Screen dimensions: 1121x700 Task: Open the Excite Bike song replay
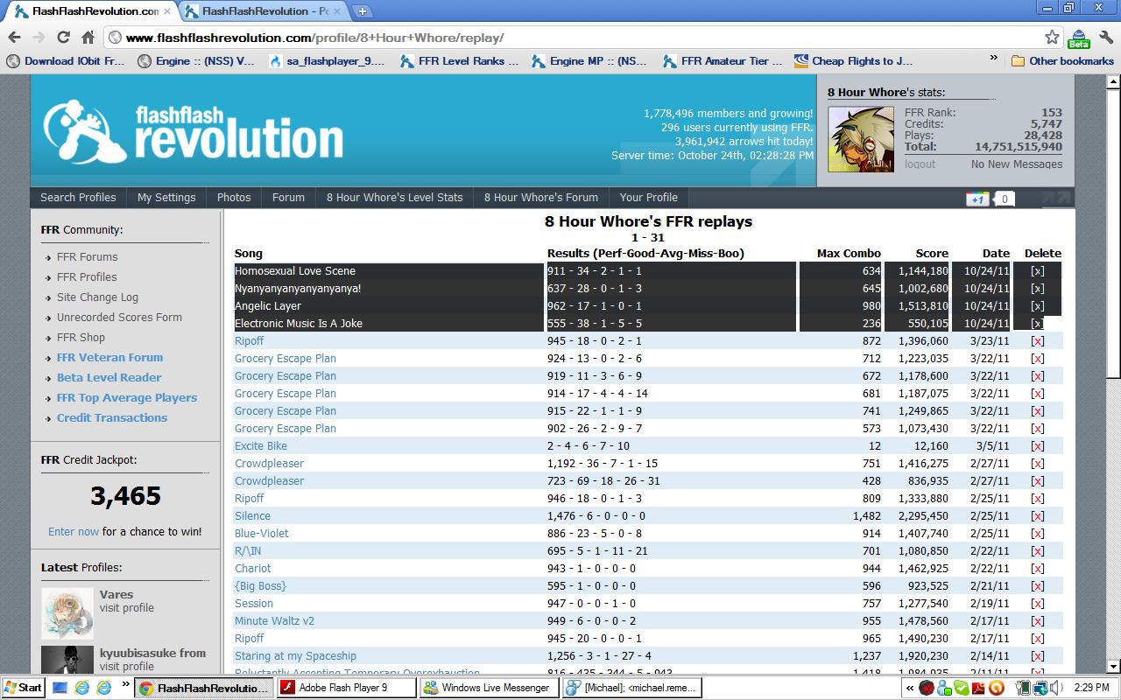[261, 446]
